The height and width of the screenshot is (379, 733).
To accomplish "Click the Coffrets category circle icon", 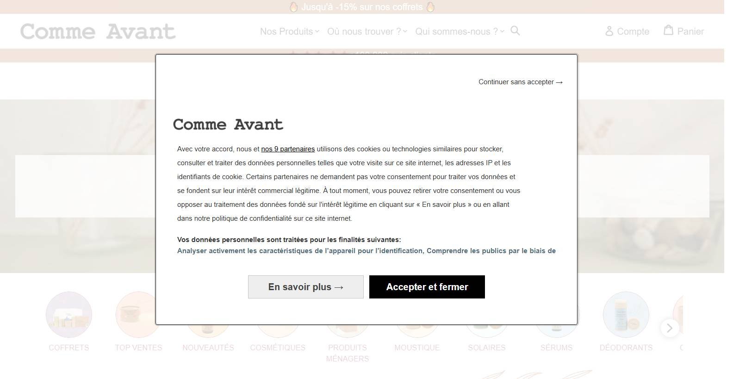I will (x=69, y=315).
